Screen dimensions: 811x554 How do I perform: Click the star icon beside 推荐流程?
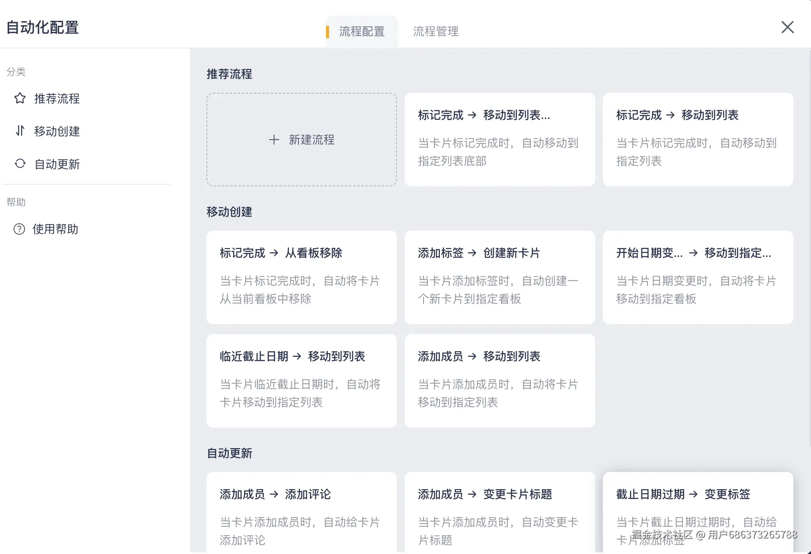pyautogui.click(x=20, y=98)
